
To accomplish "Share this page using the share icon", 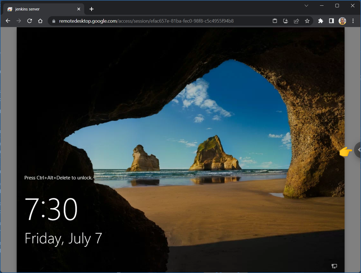I will pyautogui.click(x=296, y=21).
